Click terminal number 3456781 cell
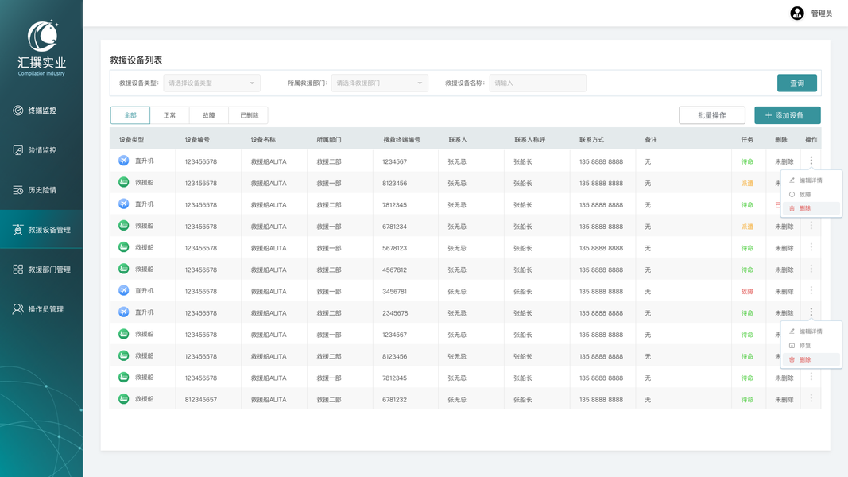This screenshot has width=848, height=477. click(394, 292)
